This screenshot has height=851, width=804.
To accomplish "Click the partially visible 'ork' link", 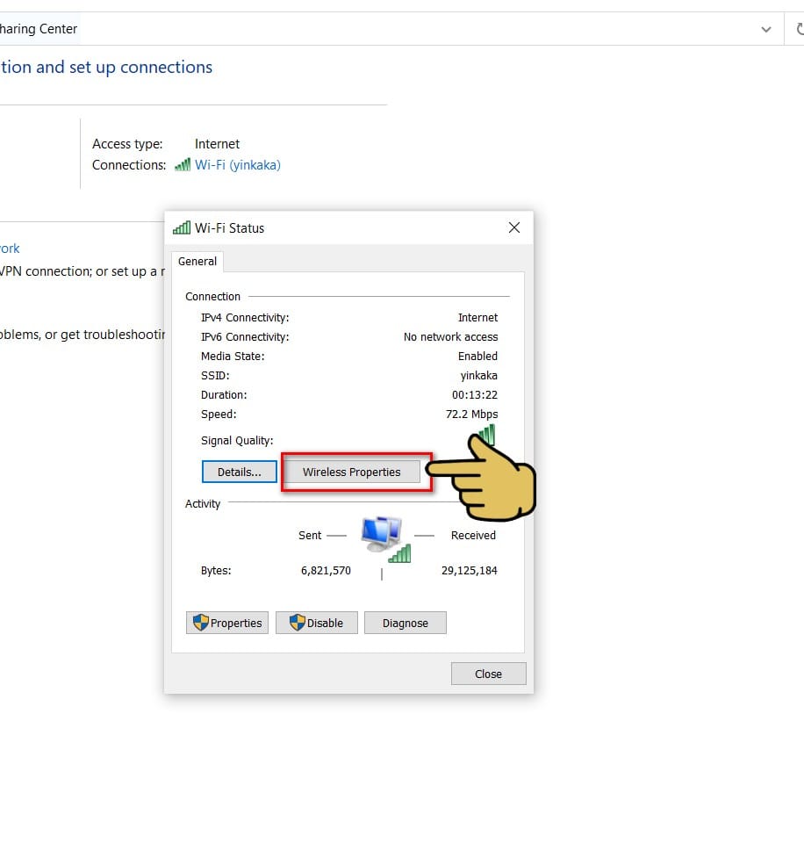I will (x=10, y=249).
